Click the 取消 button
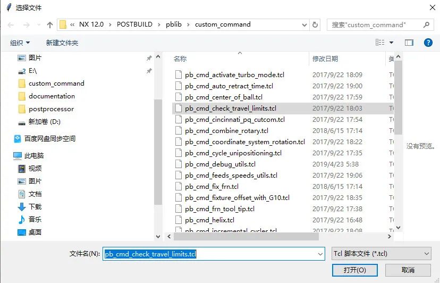 pyautogui.click(x=408, y=270)
